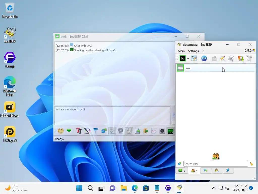The width and height of the screenshot is (258, 194).
Task: Open BeeBEEP desktop shortcut
Action: (x=10, y=35)
